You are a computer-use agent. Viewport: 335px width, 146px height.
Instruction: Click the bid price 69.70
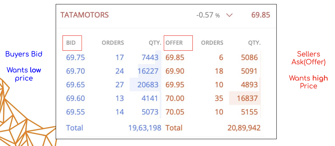(76, 71)
